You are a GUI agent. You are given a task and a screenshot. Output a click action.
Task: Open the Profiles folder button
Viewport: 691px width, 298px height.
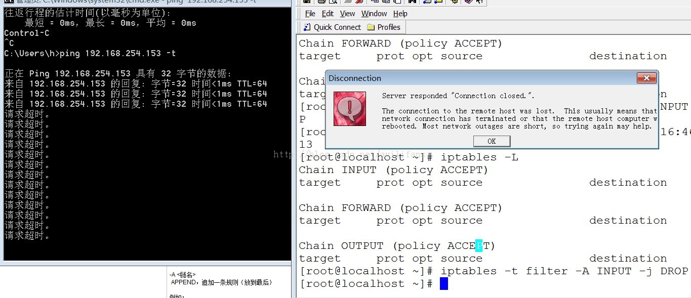(x=383, y=27)
